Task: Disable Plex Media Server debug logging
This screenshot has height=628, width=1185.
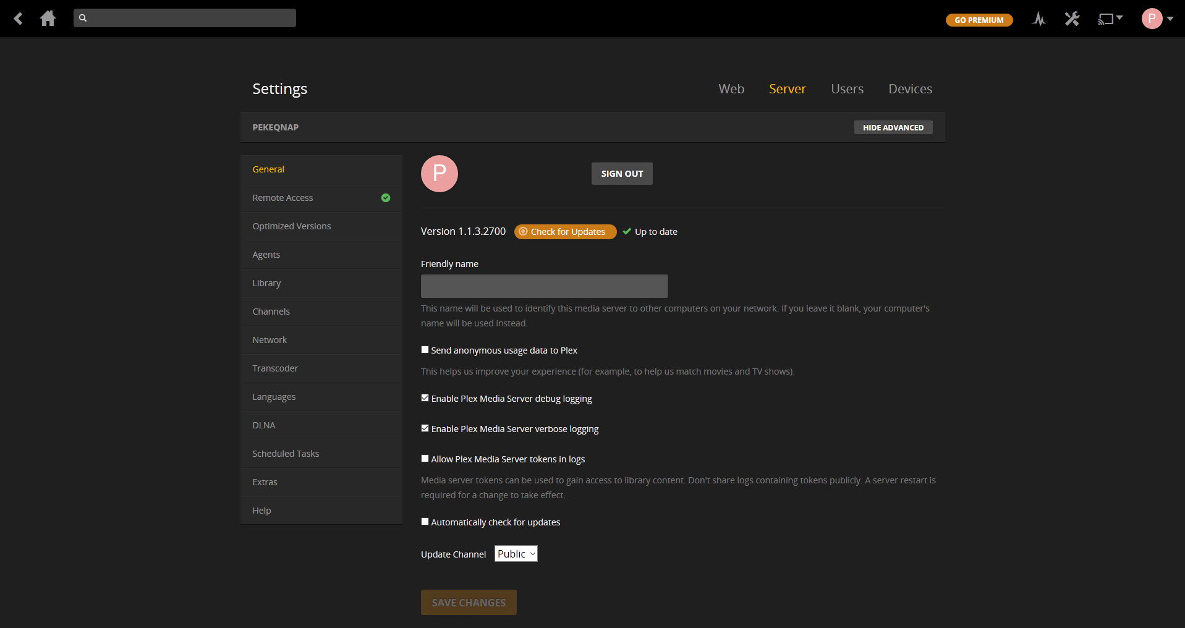Action: (x=425, y=398)
